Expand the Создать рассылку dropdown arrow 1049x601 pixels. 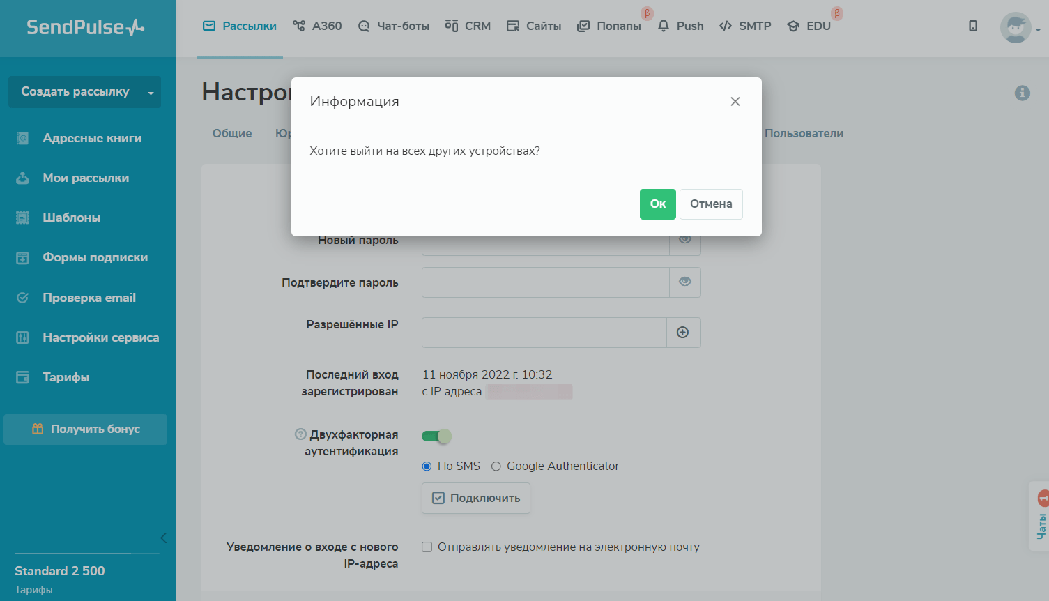click(151, 92)
